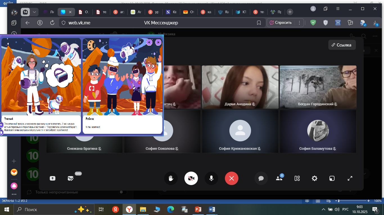This screenshot has width=384, height=215.
Task: Show the call participants list
Action: coord(279,178)
